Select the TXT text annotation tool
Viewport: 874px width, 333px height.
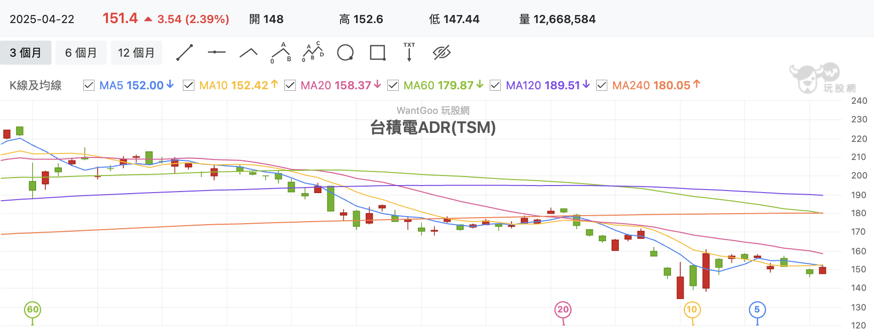point(409,52)
